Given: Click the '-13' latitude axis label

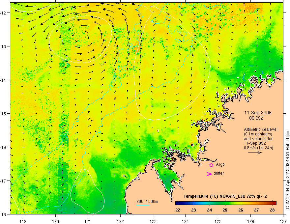Looking at the screenshot, I should 4,46.
